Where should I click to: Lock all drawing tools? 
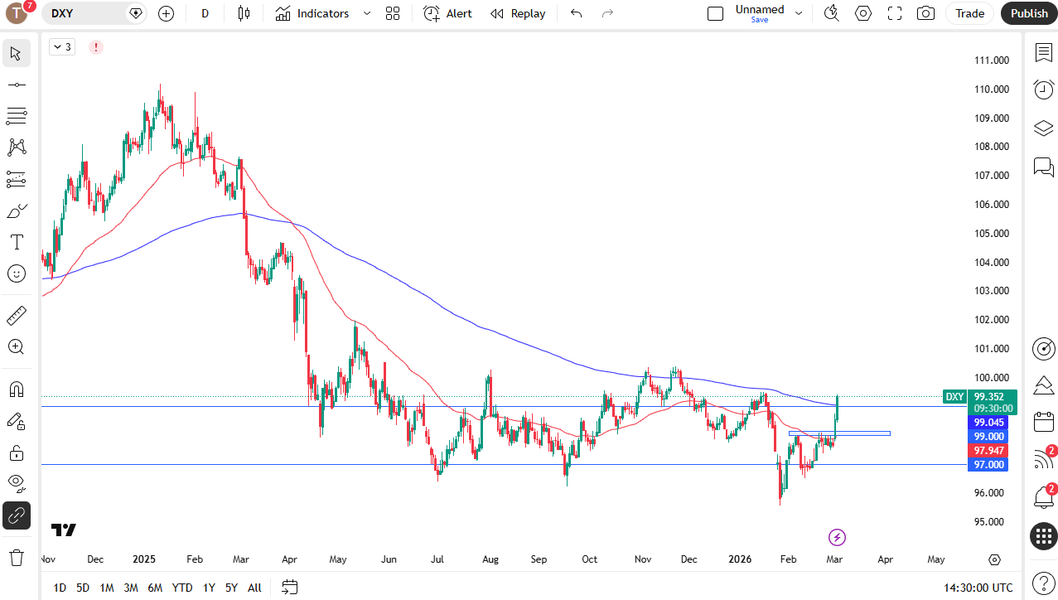16,452
